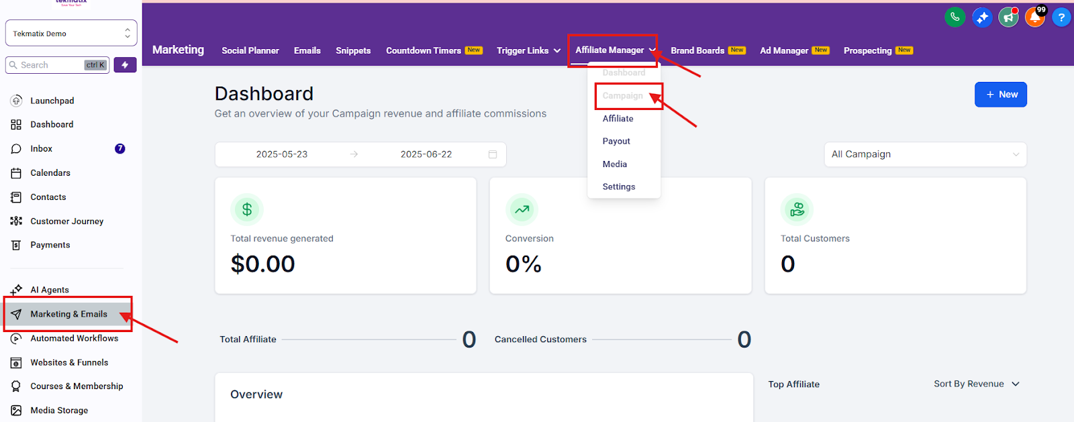
Task: Select Dashboard in Affiliate Manager menu
Action: point(624,72)
